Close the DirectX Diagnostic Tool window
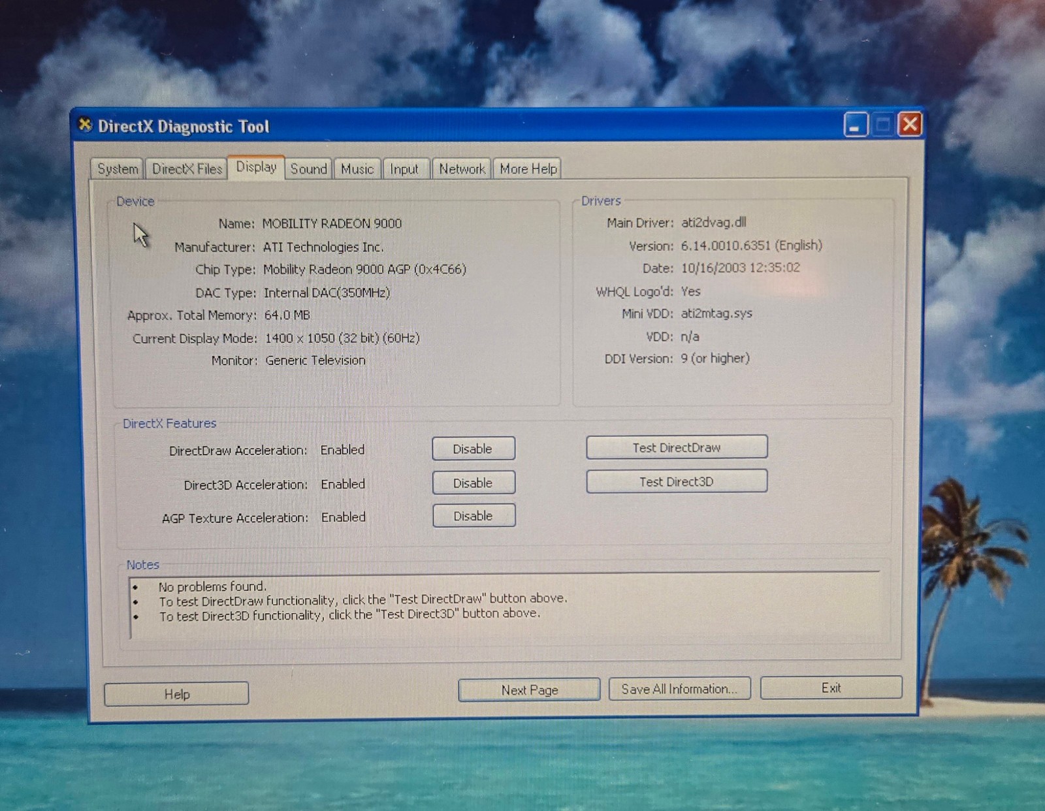 tap(910, 123)
